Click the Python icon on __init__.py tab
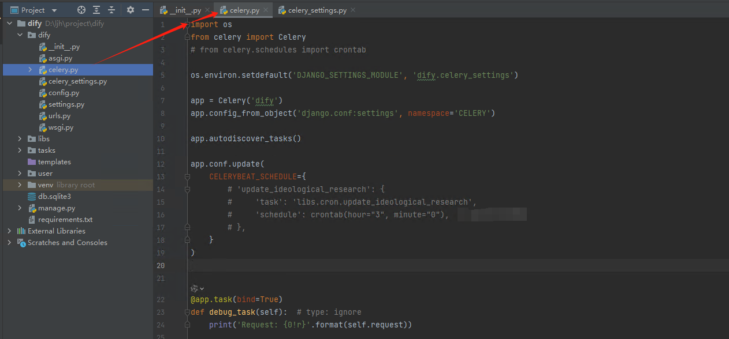 coord(164,10)
